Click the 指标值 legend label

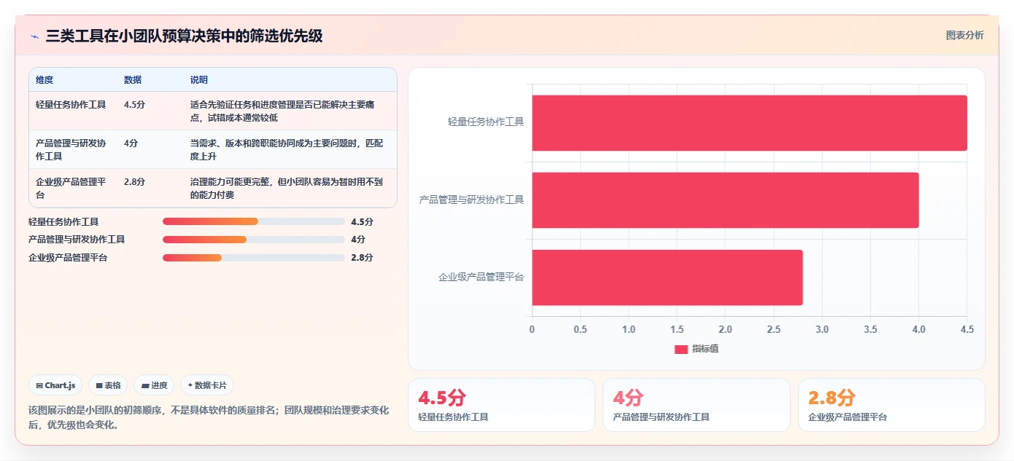pos(705,350)
